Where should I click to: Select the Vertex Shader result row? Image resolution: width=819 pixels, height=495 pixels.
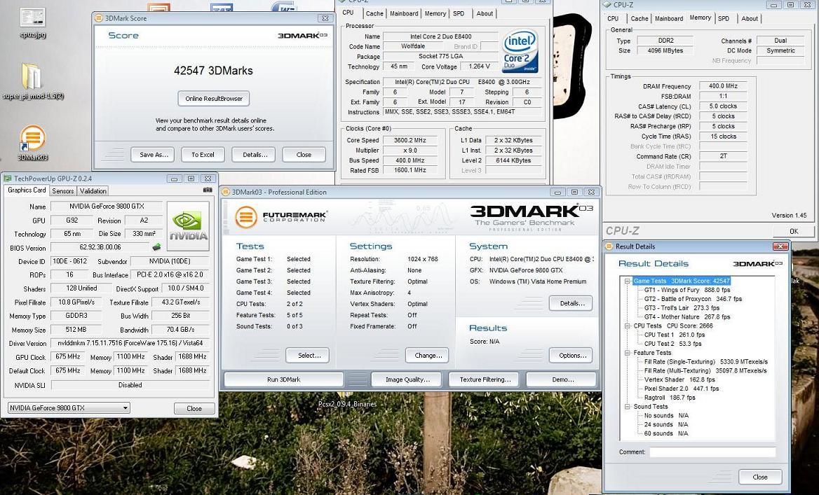point(679,379)
